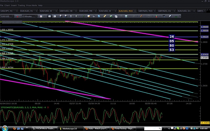Open the Hulu browser taskbar window
Screen dimensions: 210x131
click(97, 129)
